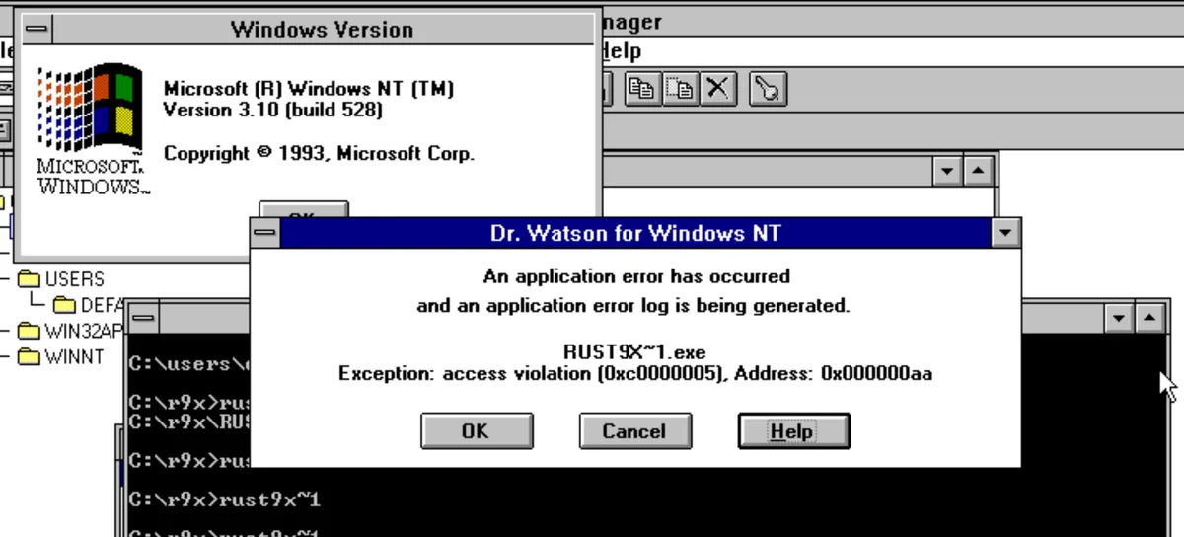Click the access violation exception line
The image size is (1184, 537).
click(634, 374)
